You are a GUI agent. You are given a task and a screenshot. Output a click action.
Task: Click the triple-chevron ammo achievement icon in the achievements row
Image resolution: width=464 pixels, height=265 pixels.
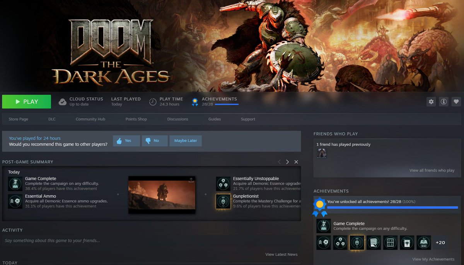pyautogui.click(x=324, y=243)
